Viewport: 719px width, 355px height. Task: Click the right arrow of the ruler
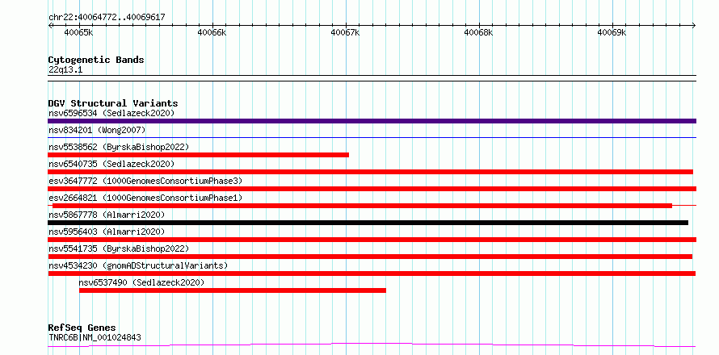(x=694, y=25)
